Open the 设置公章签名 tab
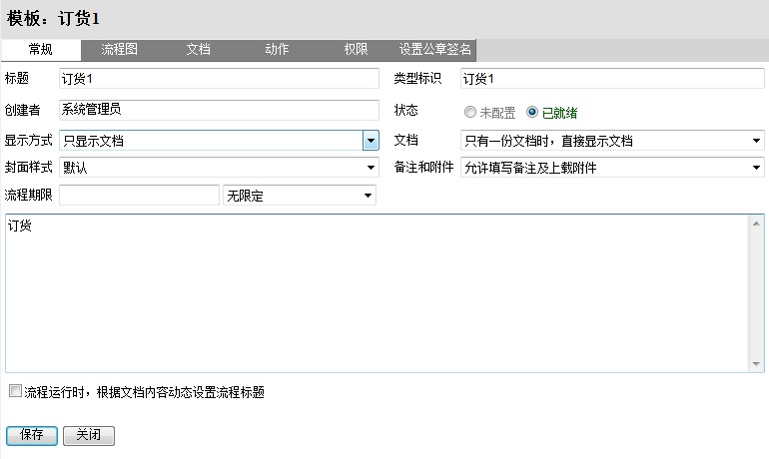Image resolution: width=769 pixels, height=459 pixels. pyautogui.click(x=435, y=49)
